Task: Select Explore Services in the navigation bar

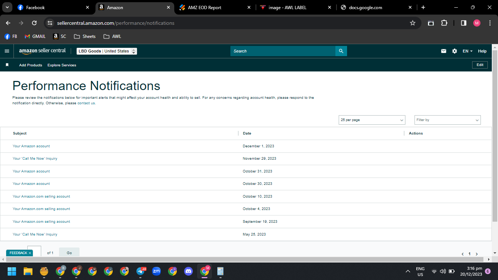Action: [62, 65]
